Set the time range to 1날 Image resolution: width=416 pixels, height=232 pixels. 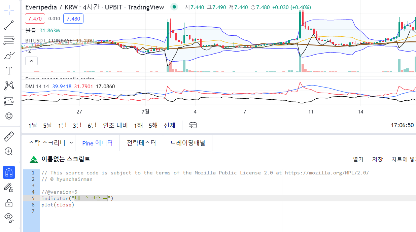pos(33,125)
